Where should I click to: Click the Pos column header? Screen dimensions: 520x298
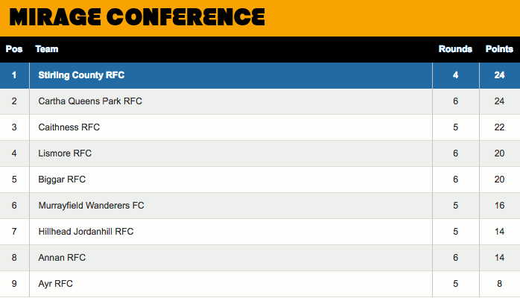(x=14, y=49)
